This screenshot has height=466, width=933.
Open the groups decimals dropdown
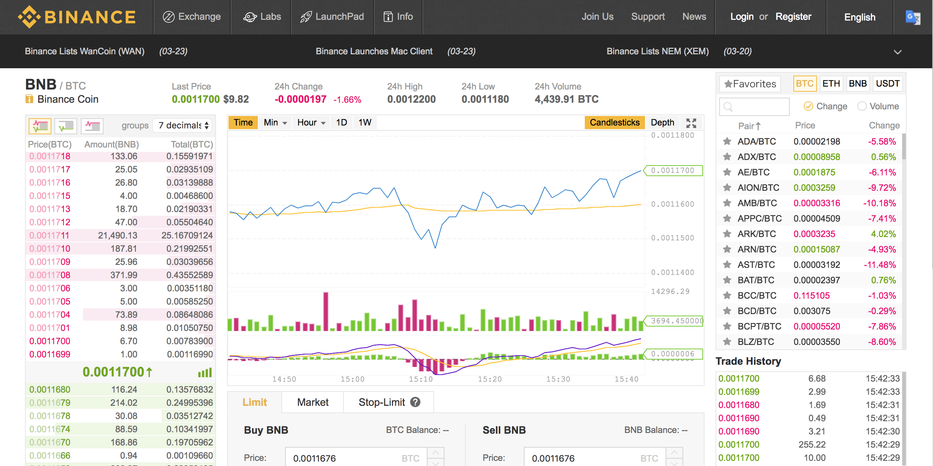tap(182, 125)
